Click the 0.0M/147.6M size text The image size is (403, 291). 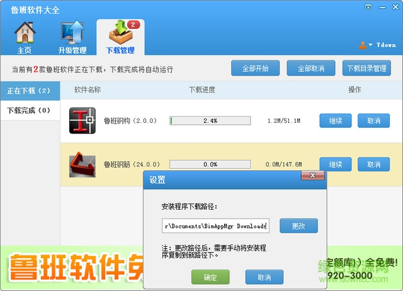coord(284,164)
